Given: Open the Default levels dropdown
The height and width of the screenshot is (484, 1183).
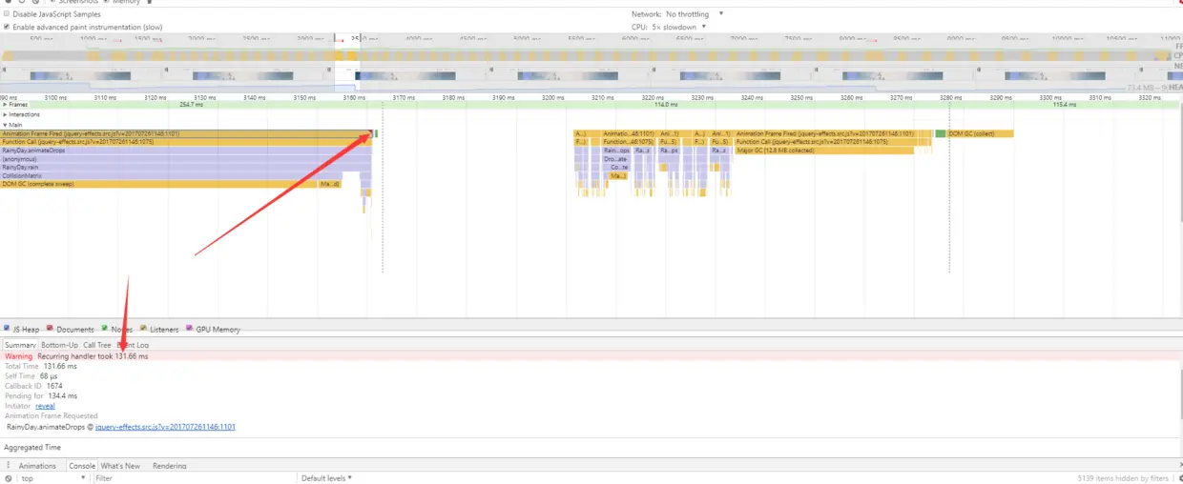Looking at the screenshot, I should tap(326, 478).
